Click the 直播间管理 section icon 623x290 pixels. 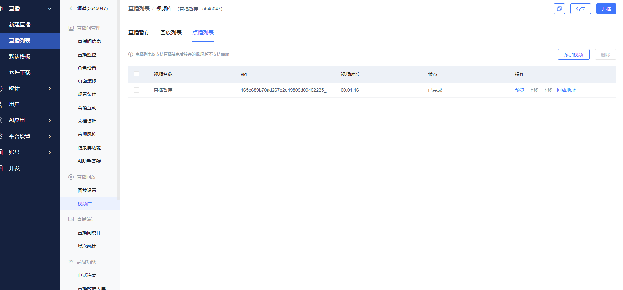[71, 28]
